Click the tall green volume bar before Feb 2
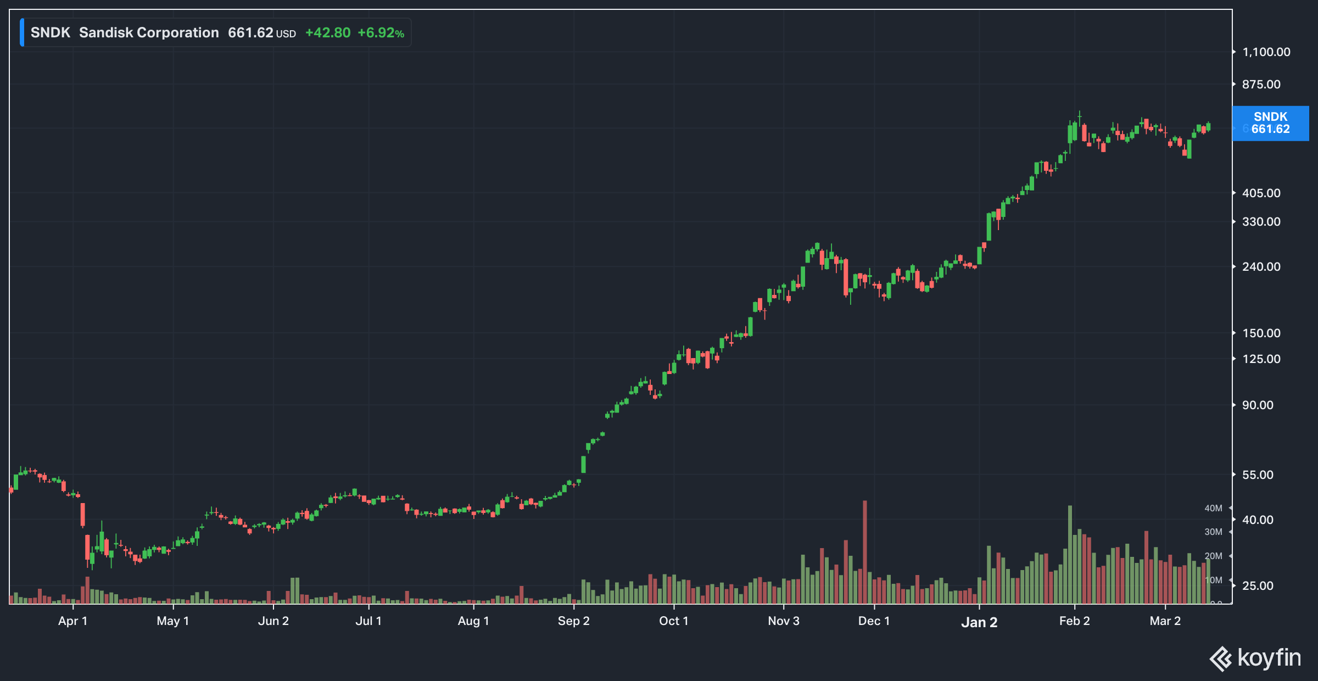The width and height of the screenshot is (1318, 681). [1070, 555]
